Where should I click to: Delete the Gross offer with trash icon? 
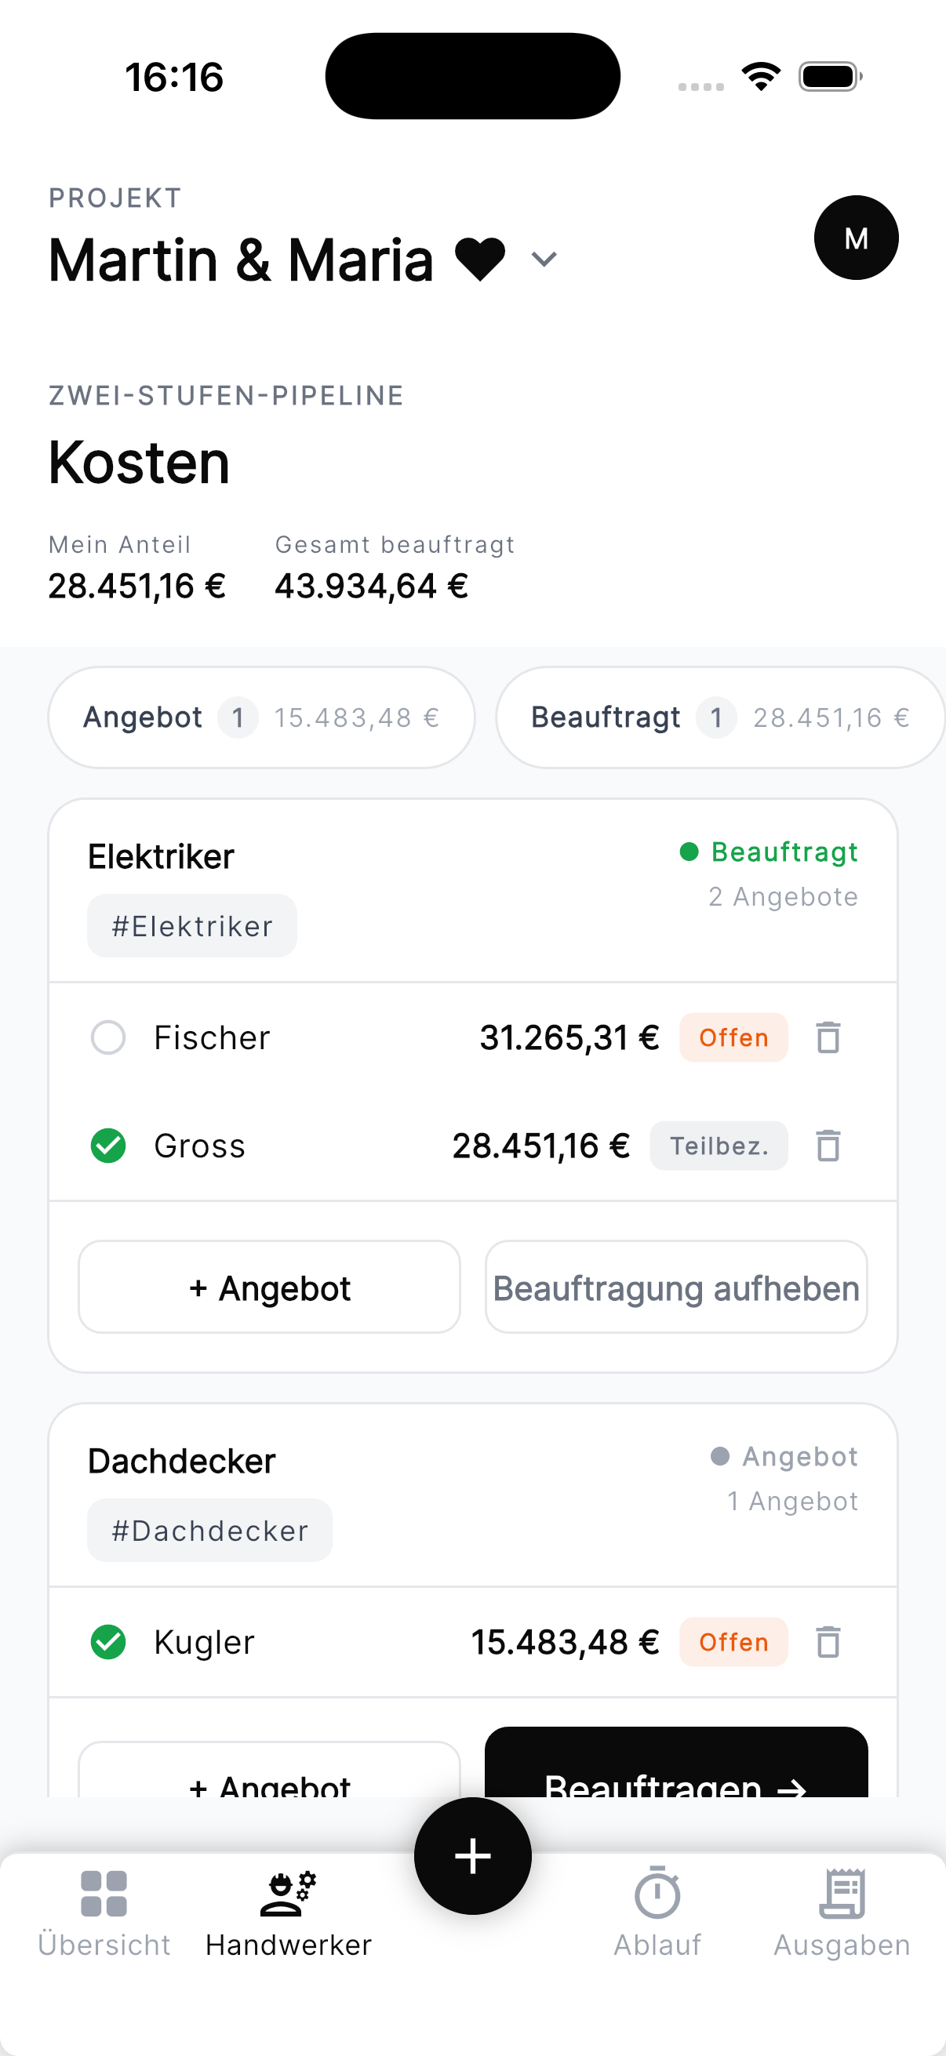[828, 1146]
